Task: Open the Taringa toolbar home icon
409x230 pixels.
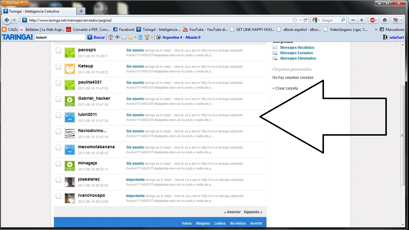Action: tap(111, 37)
